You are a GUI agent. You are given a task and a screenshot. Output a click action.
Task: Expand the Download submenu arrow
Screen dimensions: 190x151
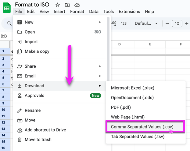coord(100,86)
